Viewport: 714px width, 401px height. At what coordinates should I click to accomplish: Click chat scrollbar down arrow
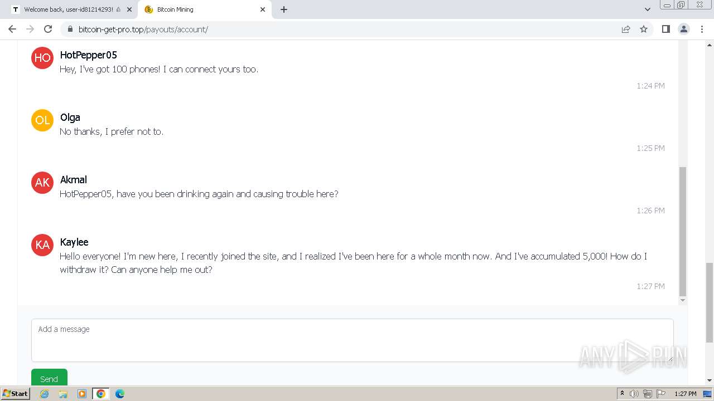683,300
